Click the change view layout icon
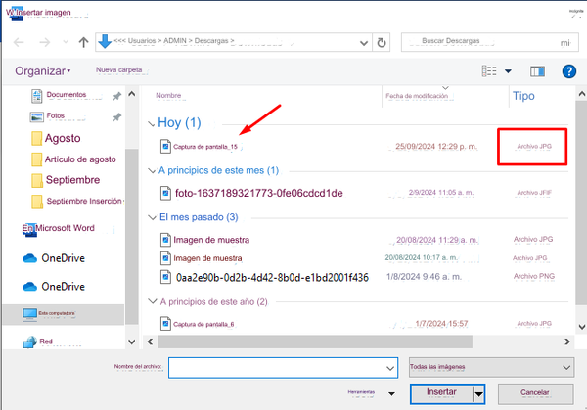This screenshot has width=587, height=410. 489,71
